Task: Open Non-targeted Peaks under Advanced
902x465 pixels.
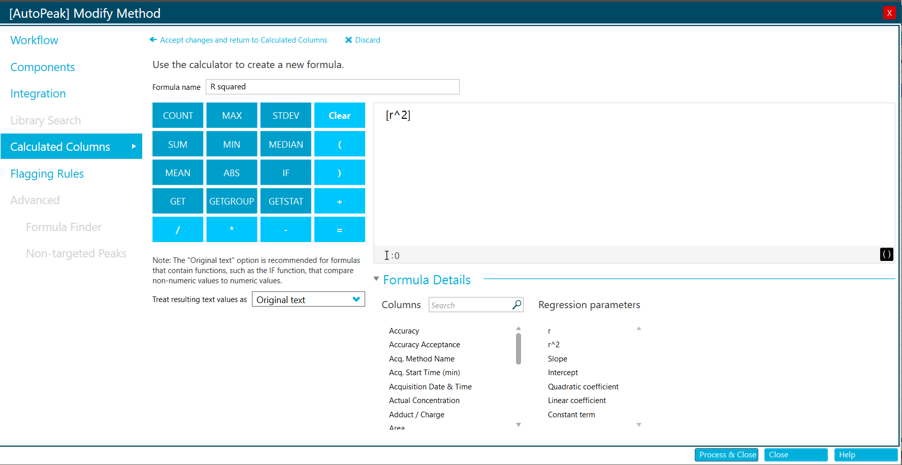Action: click(76, 253)
